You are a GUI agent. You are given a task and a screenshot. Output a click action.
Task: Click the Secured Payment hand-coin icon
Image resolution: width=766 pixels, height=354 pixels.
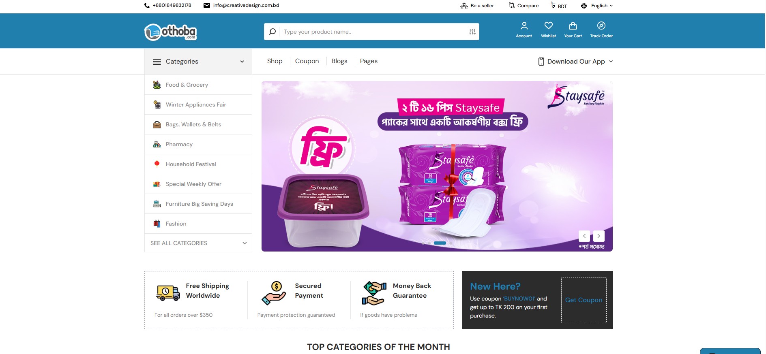[x=274, y=293]
